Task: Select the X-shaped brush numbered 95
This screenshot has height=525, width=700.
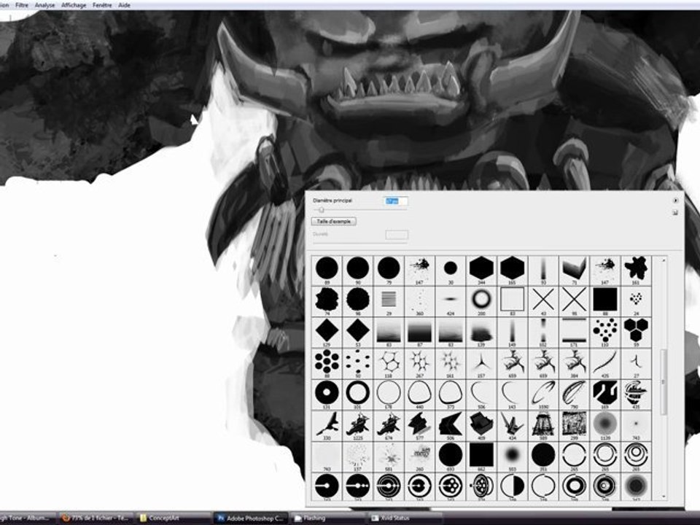Action: point(574,301)
